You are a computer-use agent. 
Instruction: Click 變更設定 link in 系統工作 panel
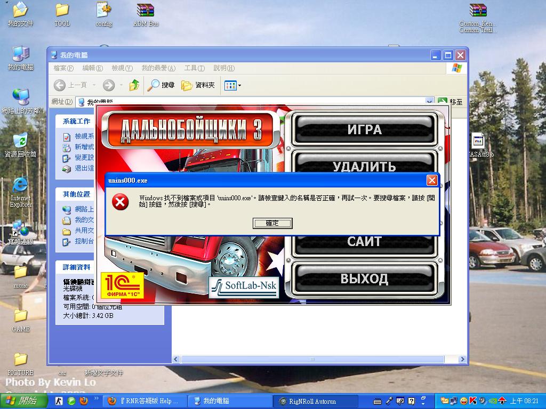click(79, 158)
